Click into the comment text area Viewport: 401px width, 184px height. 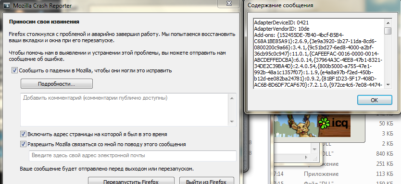(124, 110)
